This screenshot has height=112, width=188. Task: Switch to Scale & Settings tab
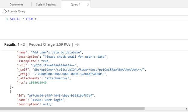pyautogui.click(x=46, y=5)
